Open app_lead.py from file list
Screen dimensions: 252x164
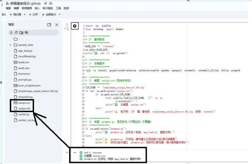point(25,51)
